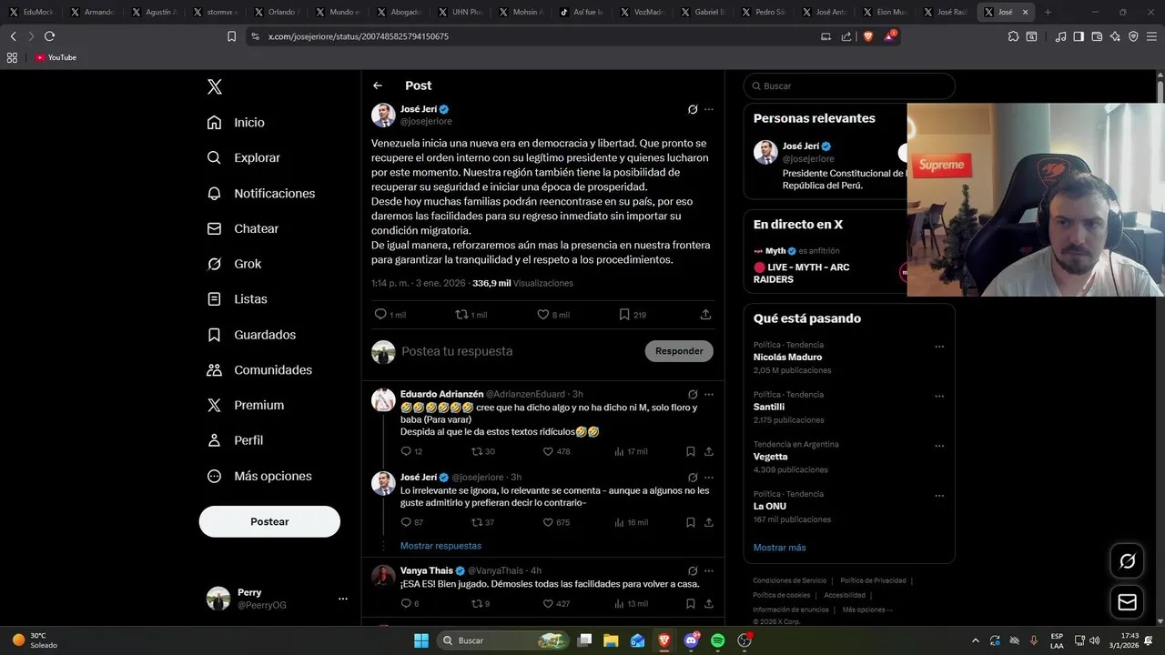Open Explorar from the sidebar

(x=244, y=157)
